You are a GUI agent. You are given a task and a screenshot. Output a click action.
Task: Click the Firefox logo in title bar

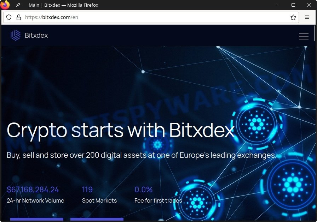click(x=5, y=5)
